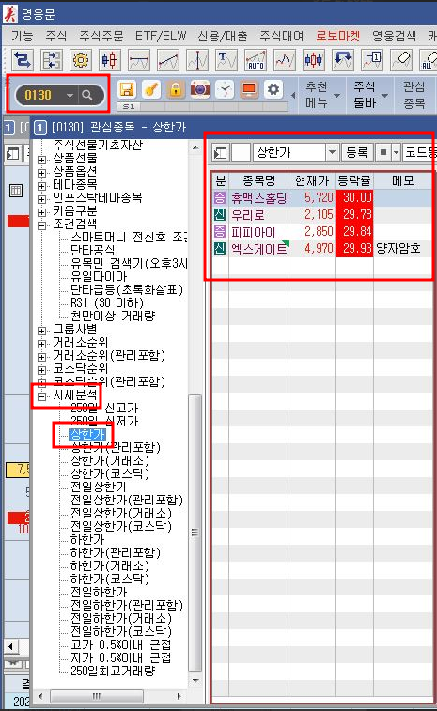Click the gray gear settings icon
Image resolution: width=437 pixels, height=711 pixels.
273,89
